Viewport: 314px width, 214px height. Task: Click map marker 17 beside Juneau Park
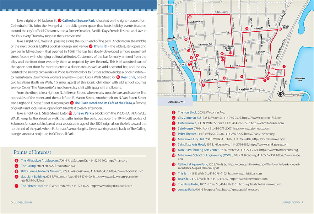[x=280, y=29]
